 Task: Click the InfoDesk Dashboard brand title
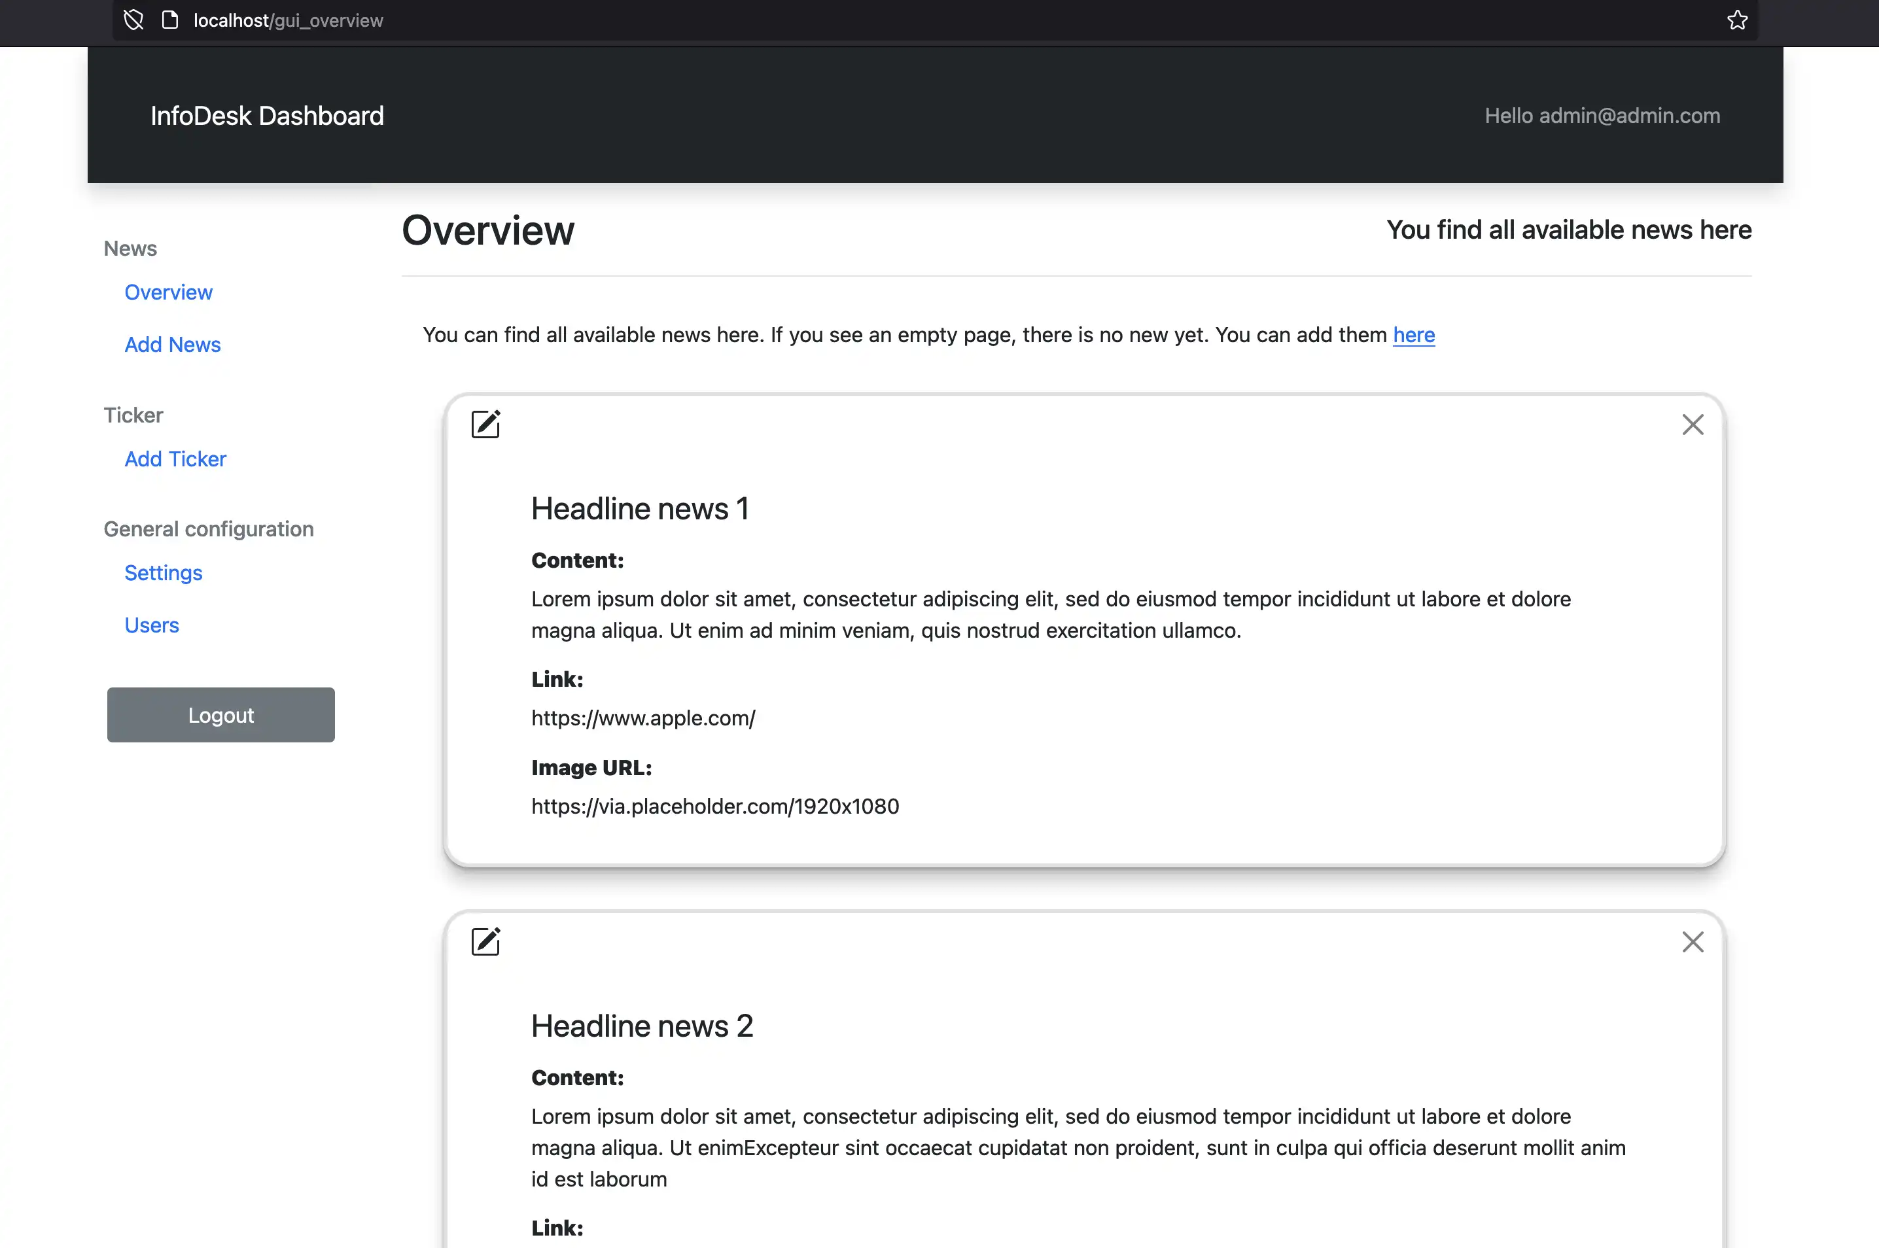coord(267,116)
